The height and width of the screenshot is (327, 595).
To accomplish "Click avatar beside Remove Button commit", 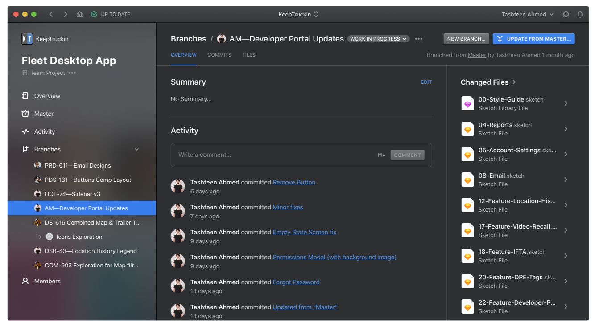I will tap(178, 186).
